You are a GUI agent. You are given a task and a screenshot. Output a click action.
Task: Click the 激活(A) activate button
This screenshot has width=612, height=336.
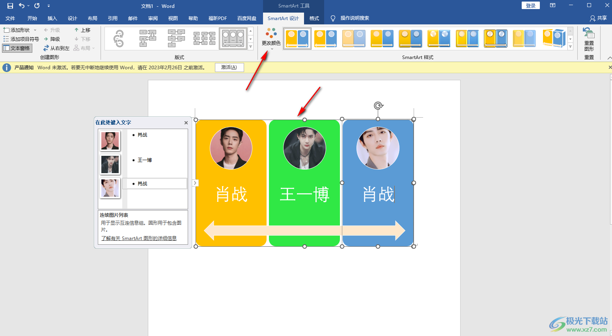click(229, 67)
